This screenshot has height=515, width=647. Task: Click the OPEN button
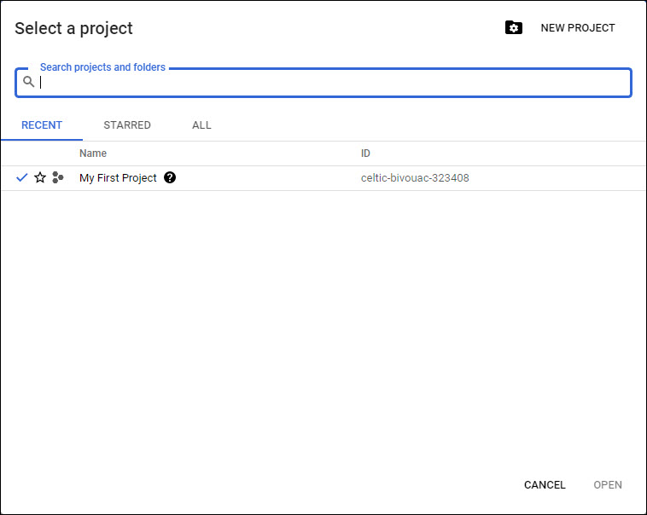[x=608, y=485]
